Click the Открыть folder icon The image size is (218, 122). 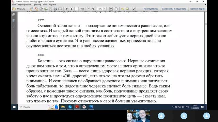(14, 9)
